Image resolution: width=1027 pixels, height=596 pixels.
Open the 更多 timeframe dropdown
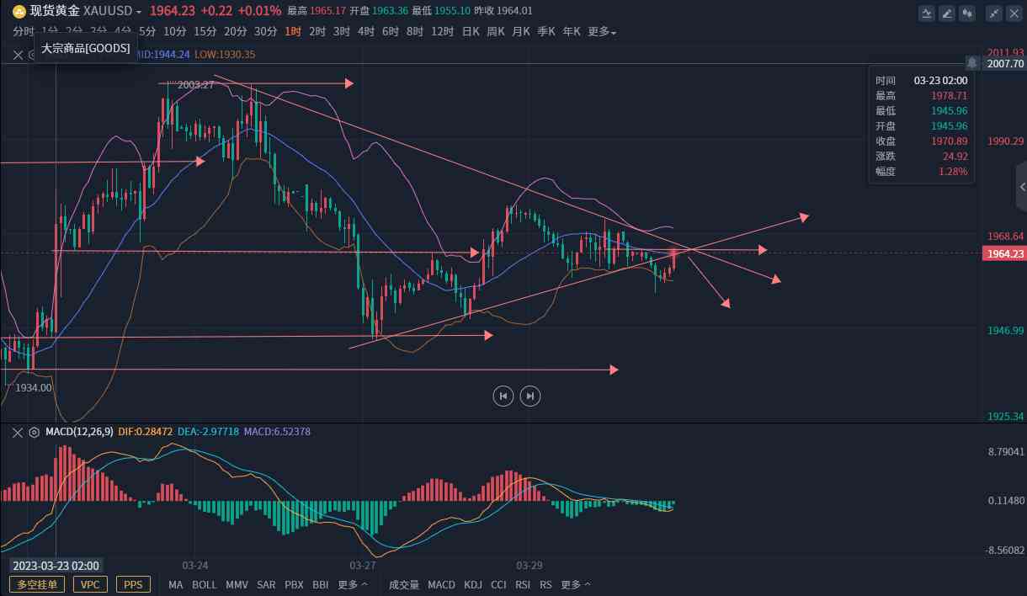(x=602, y=32)
